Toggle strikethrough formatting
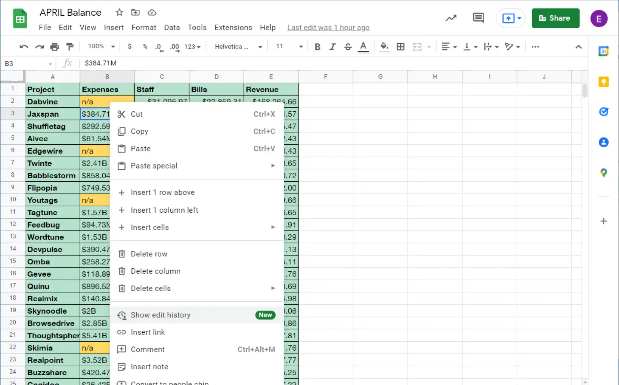 pyautogui.click(x=348, y=47)
